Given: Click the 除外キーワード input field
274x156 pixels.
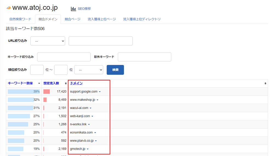Looking at the screenshot, I should click(144, 57).
